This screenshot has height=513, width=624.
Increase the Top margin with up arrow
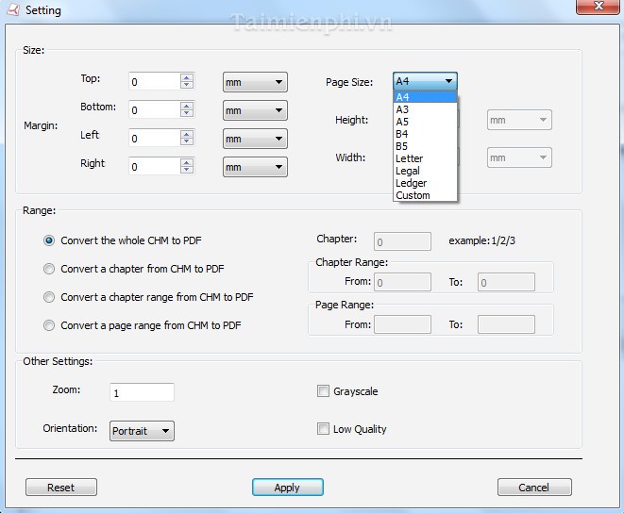pos(187,78)
